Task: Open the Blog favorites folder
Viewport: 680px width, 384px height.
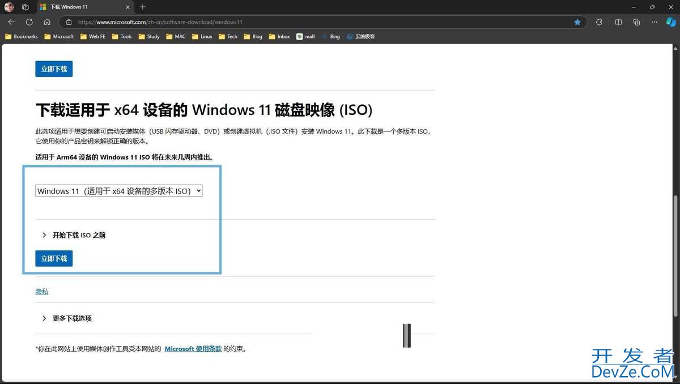Action: coord(253,36)
